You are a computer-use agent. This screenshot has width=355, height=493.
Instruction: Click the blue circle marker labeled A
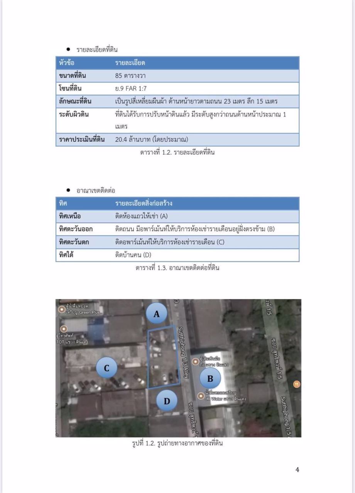156,314
